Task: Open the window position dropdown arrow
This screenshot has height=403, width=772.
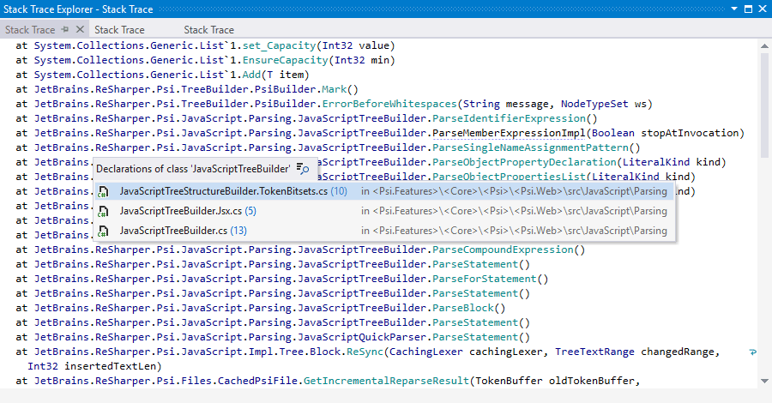Action: click(734, 9)
